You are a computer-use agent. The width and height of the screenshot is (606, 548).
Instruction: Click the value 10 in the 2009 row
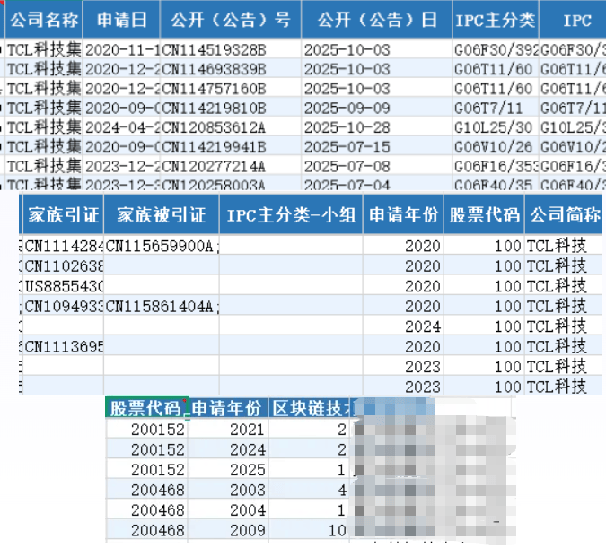[310, 530]
